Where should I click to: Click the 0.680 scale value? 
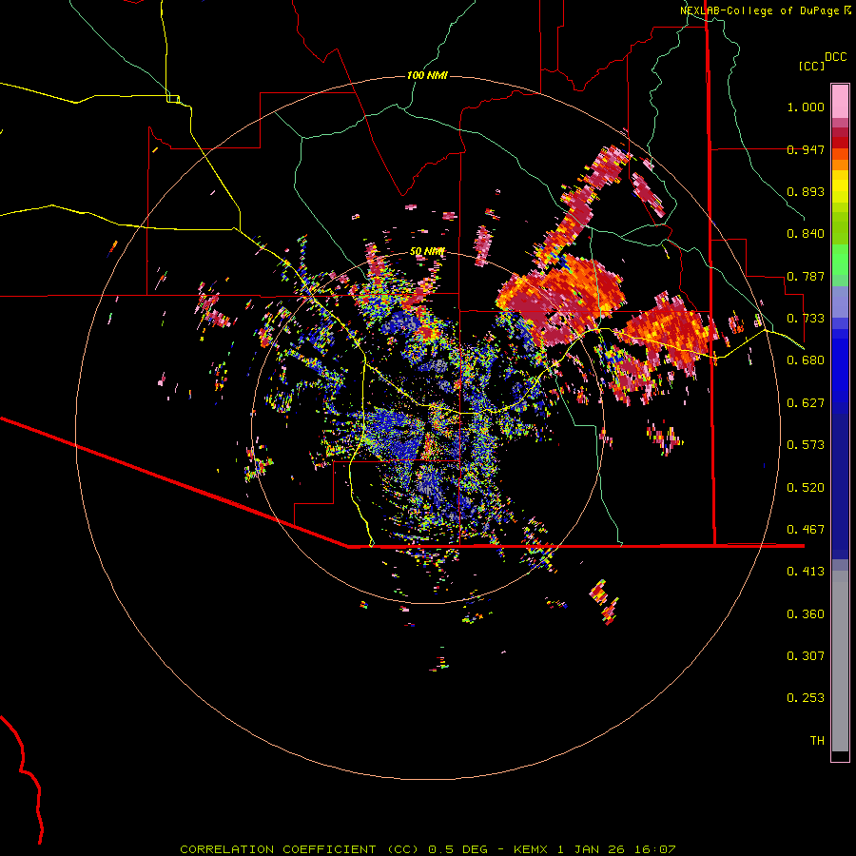[806, 360]
